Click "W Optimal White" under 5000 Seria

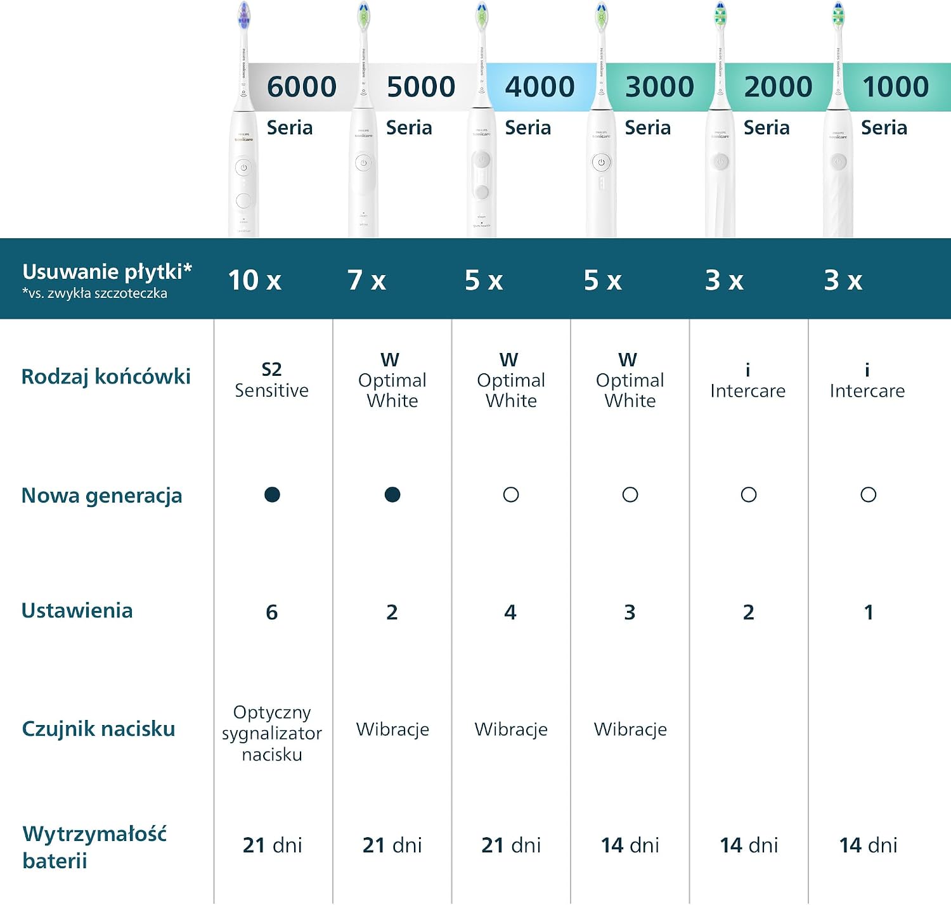[x=392, y=380]
